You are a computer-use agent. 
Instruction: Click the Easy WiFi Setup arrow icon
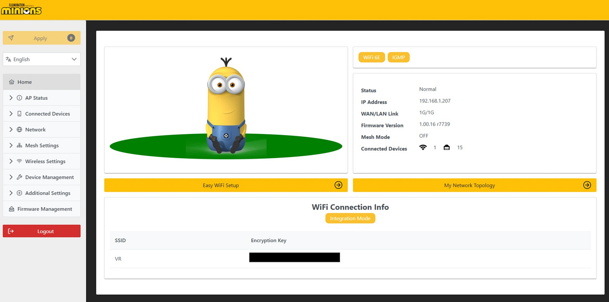coord(338,185)
